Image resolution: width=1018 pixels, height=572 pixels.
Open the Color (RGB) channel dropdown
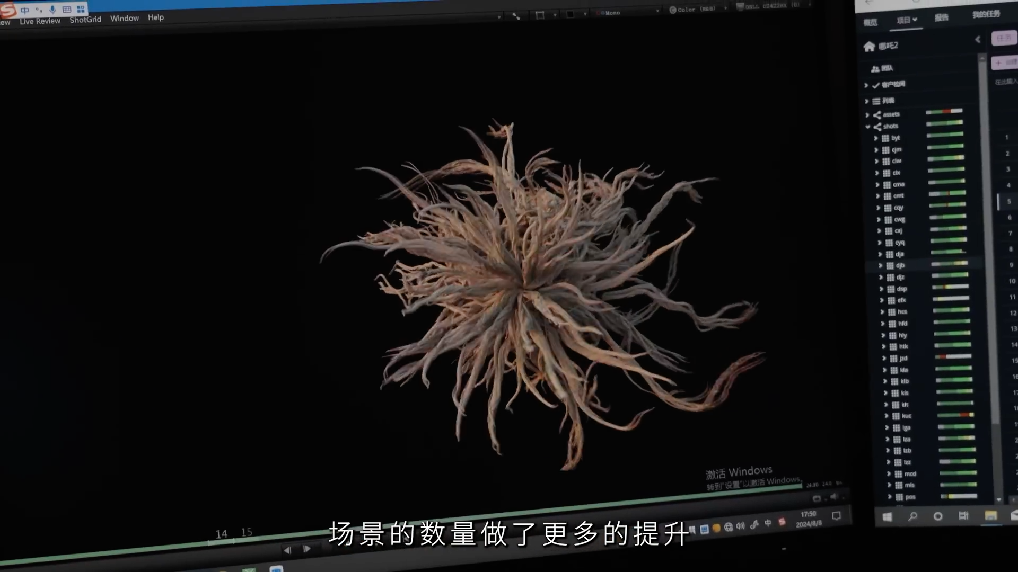coord(696,9)
